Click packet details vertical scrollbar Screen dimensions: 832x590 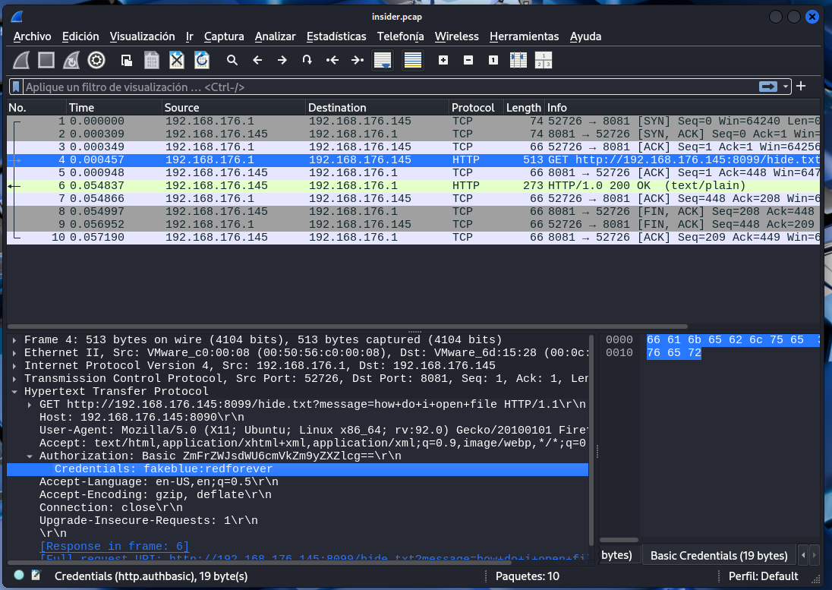pos(591,440)
